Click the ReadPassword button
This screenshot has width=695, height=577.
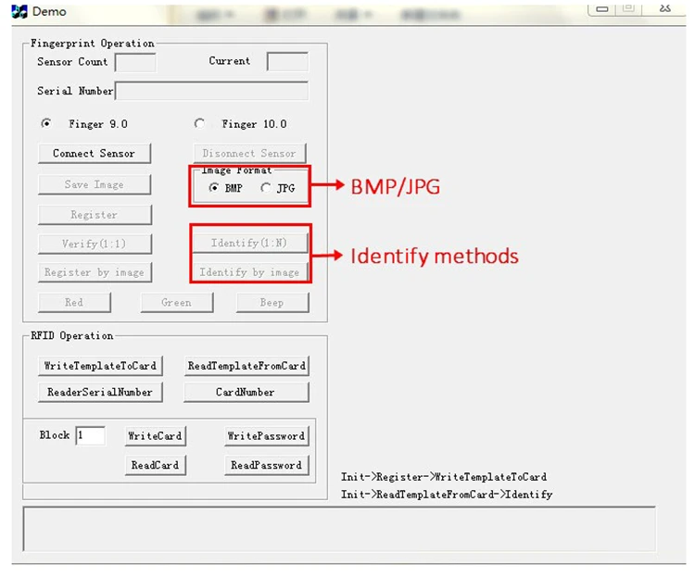[x=266, y=465]
